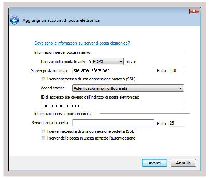
Task: Click the POP3 dropdown arrow
Action: 121,62
